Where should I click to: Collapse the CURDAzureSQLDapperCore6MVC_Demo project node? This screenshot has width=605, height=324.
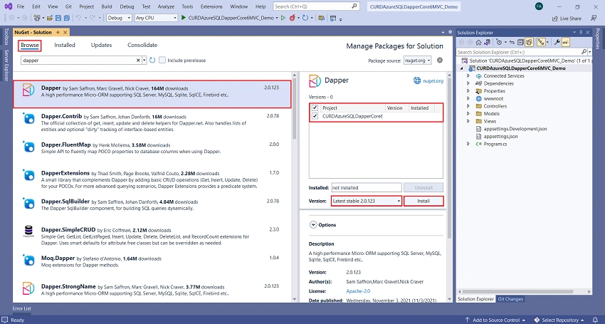click(x=462, y=68)
